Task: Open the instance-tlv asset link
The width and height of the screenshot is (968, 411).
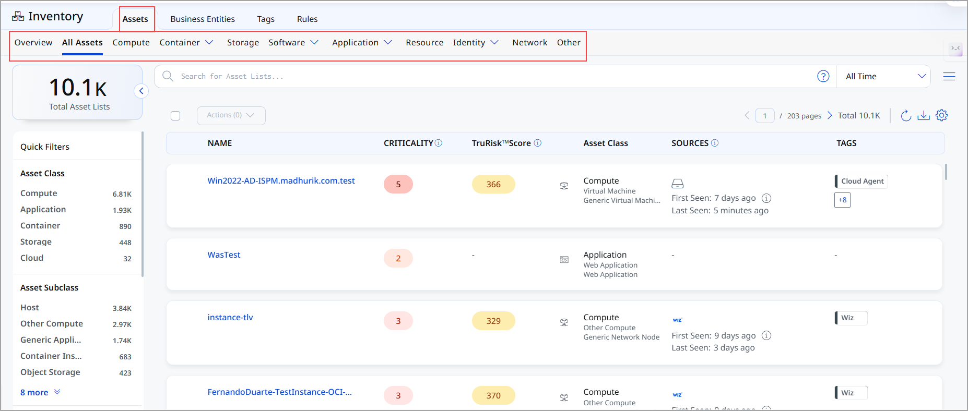Action: tap(230, 317)
